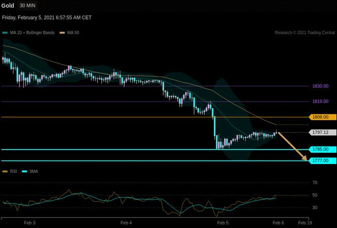Select the 30 MIN timeframe button
Viewport: 337px width, 228px height.
point(27,5)
